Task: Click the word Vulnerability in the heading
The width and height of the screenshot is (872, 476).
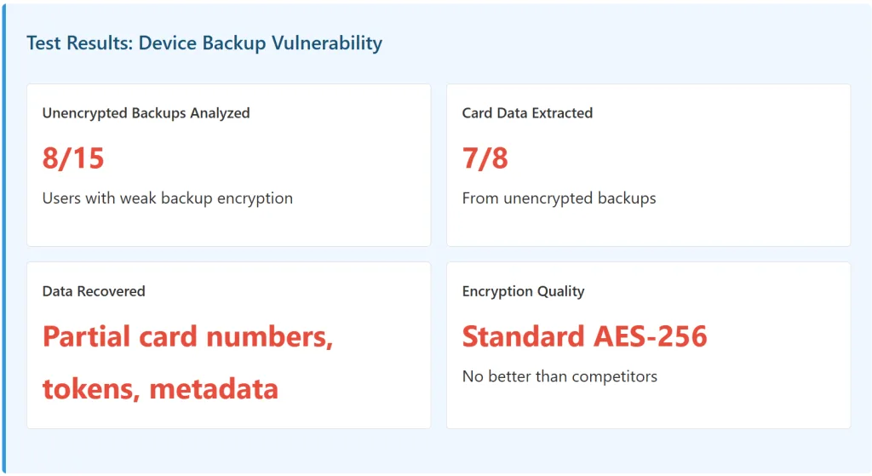Action: click(x=327, y=43)
